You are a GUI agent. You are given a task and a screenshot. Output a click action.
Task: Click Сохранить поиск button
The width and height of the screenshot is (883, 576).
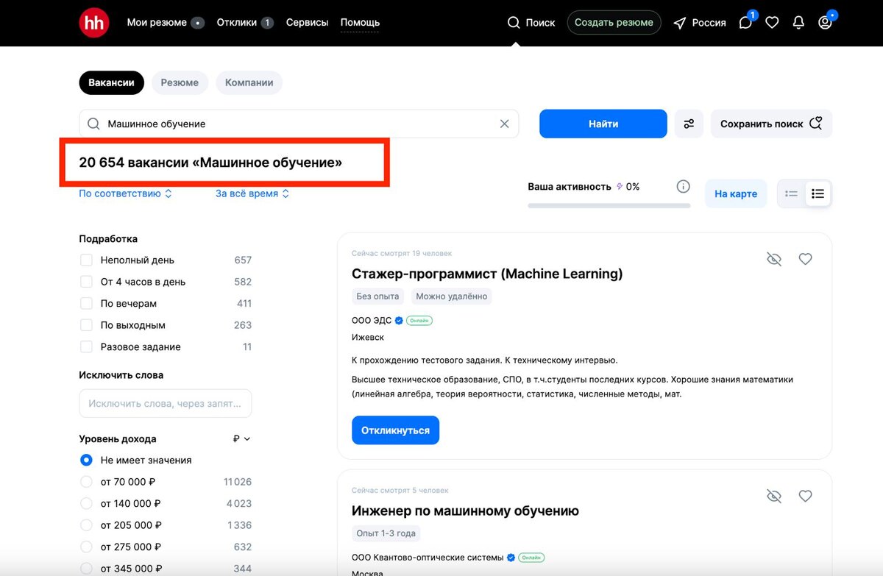[771, 124]
